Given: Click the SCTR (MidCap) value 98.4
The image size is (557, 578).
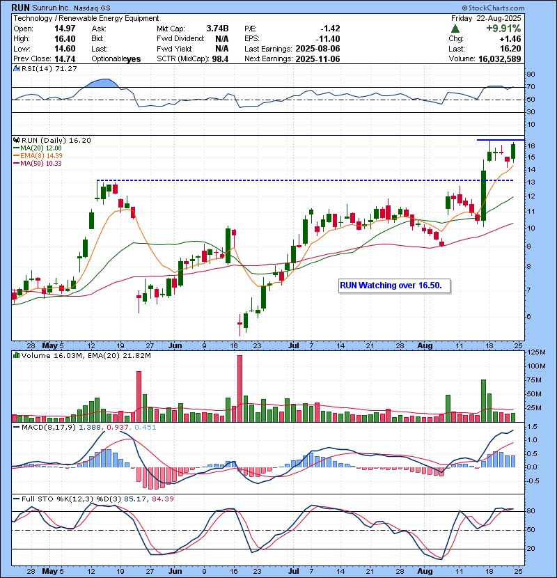Looking at the screenshot, I should (x=220, y=59).
